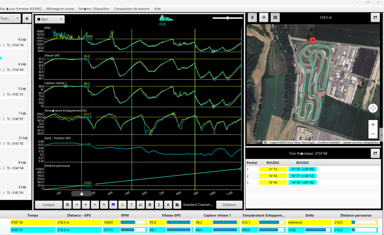The image size is (384, 235).
Task: Click the center-on-position target icon
Action: click(264, 17)
